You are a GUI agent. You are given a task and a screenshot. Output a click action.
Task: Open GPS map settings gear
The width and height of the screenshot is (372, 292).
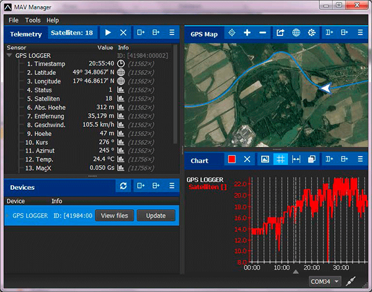pos(312,33)
